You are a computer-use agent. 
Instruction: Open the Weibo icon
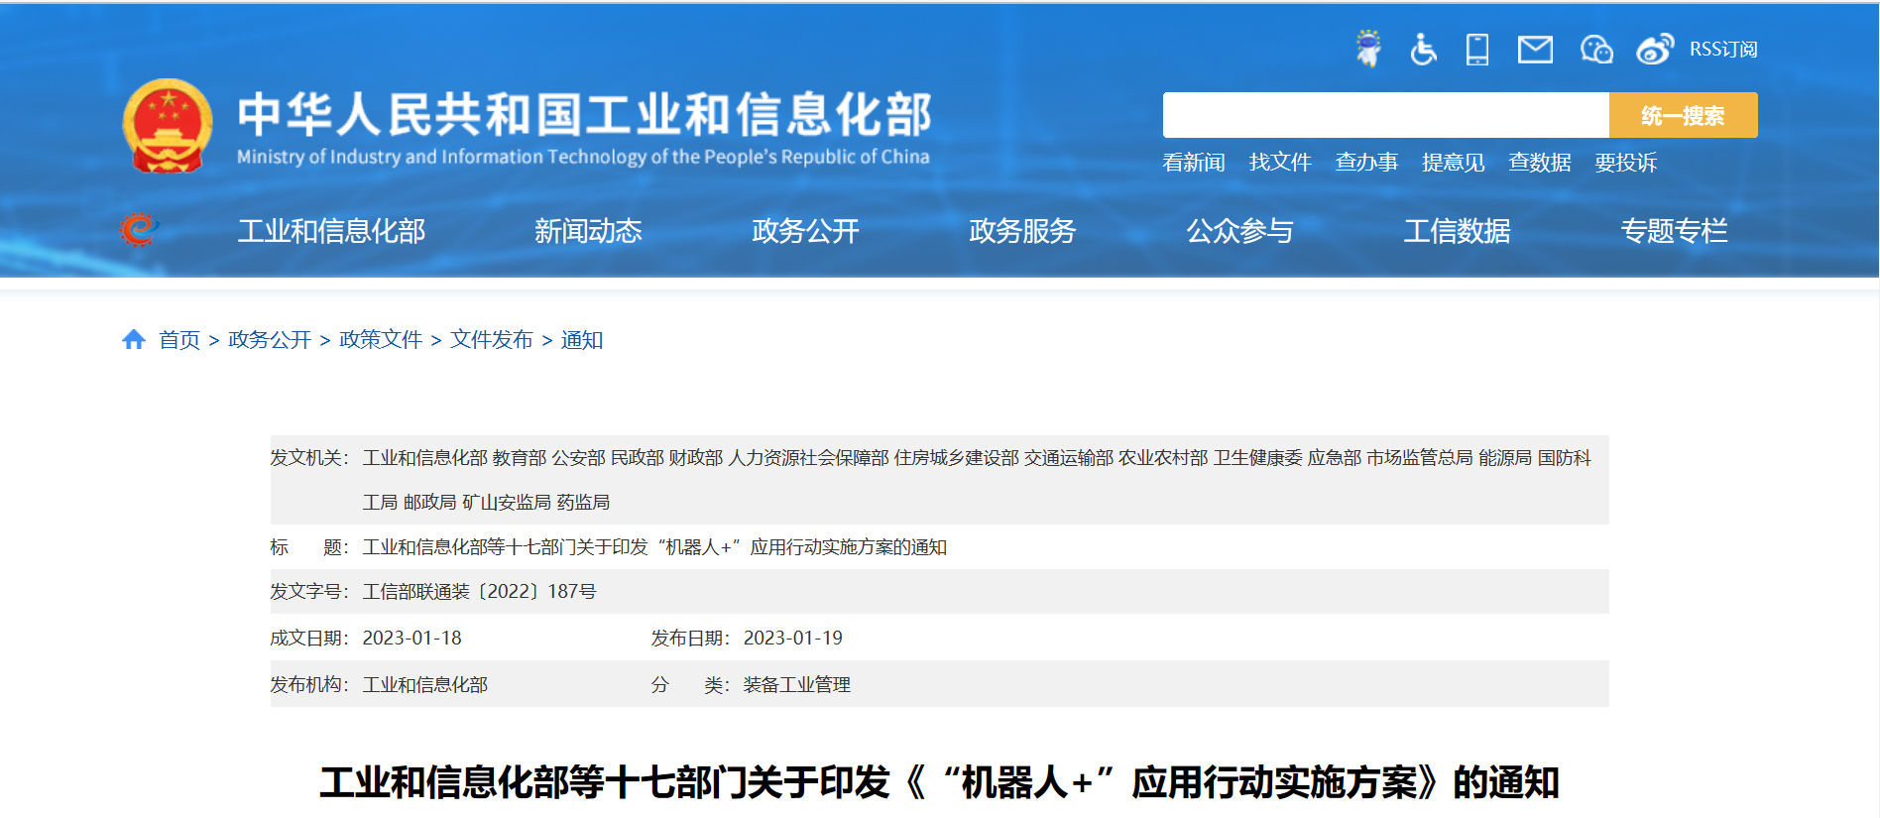pos(1654,49)
